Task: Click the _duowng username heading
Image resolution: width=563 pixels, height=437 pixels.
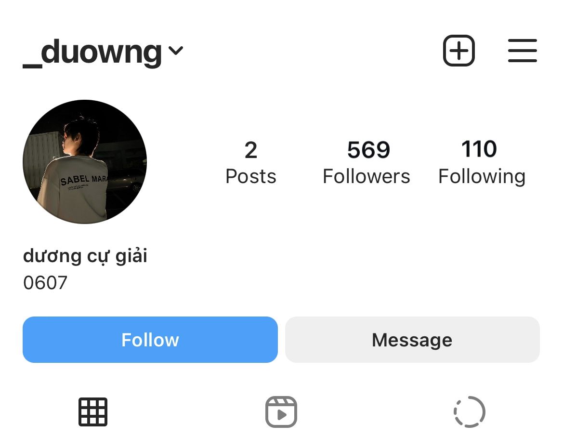Action: pyautogui.click(x=92, y=52)
